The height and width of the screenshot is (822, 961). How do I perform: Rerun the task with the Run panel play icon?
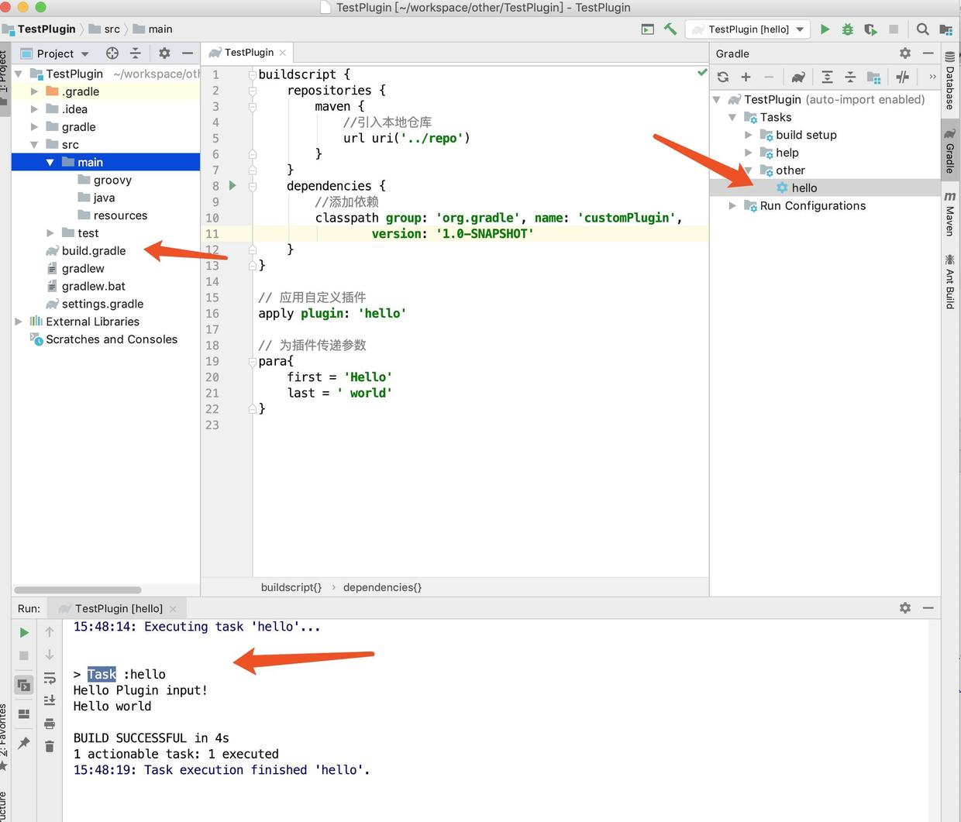(x=24, y=632)
